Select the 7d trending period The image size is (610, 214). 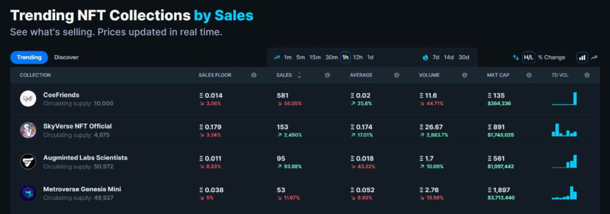[435, 58]
